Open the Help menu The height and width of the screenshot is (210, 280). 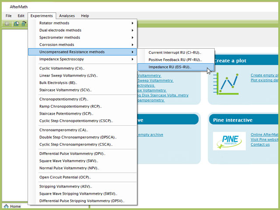coord(85,16)
